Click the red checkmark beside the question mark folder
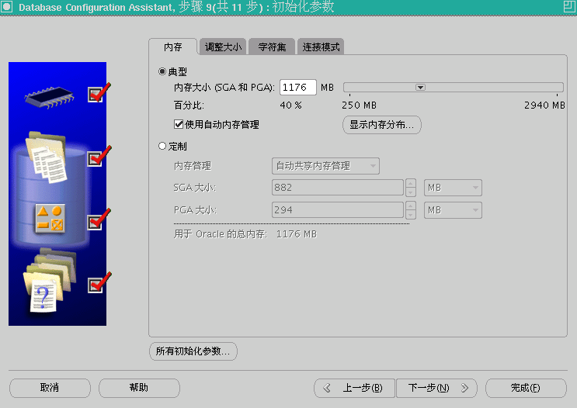This screenshot has width=577, height=408. 99,283
